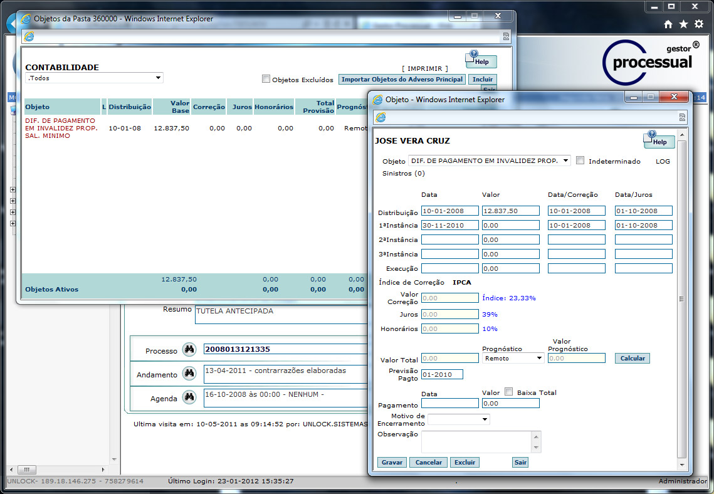Tick the Baixa Total checkbox
714x494 pixels.
[508, 392]
